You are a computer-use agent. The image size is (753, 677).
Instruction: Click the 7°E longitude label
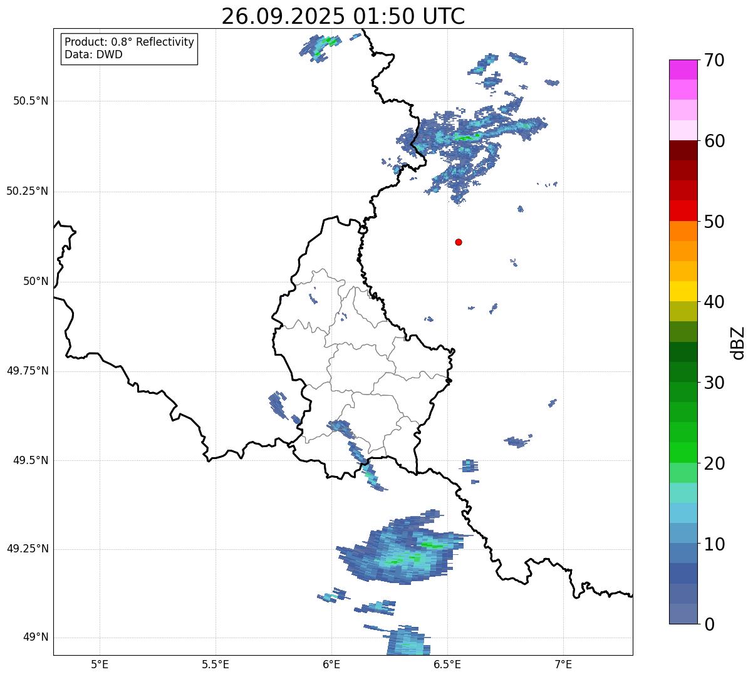563,664
